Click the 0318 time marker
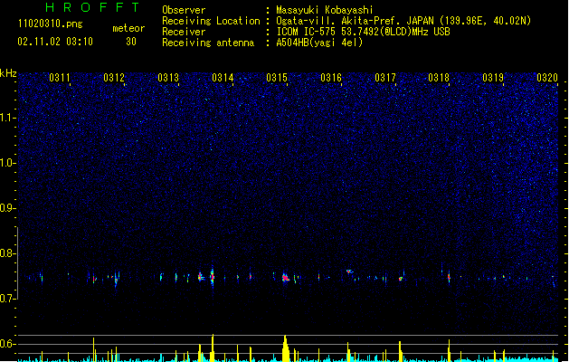This screenshot has height=362, width=569. [x=439, y=78]
